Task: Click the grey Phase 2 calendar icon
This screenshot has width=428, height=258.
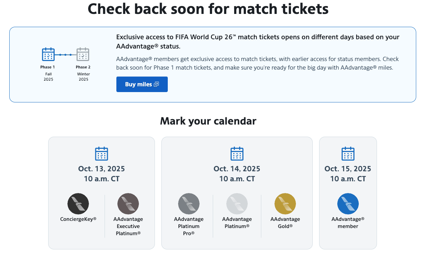Action: point(83,54)
